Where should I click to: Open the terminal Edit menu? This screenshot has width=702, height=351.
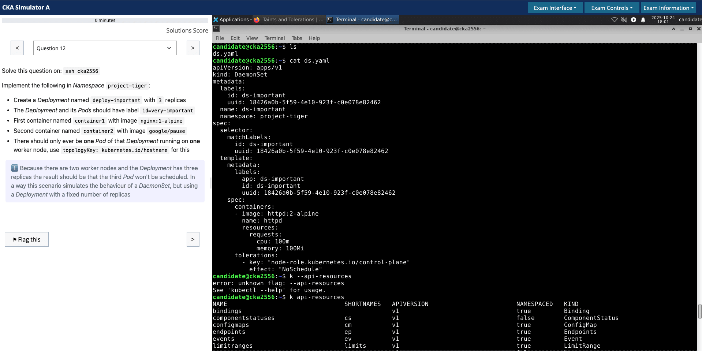click(235, 38)
